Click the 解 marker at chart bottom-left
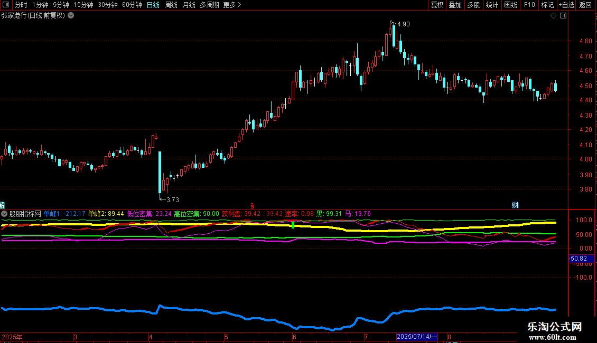This screenshot has width=597, height=343. (x=2, y=205)
